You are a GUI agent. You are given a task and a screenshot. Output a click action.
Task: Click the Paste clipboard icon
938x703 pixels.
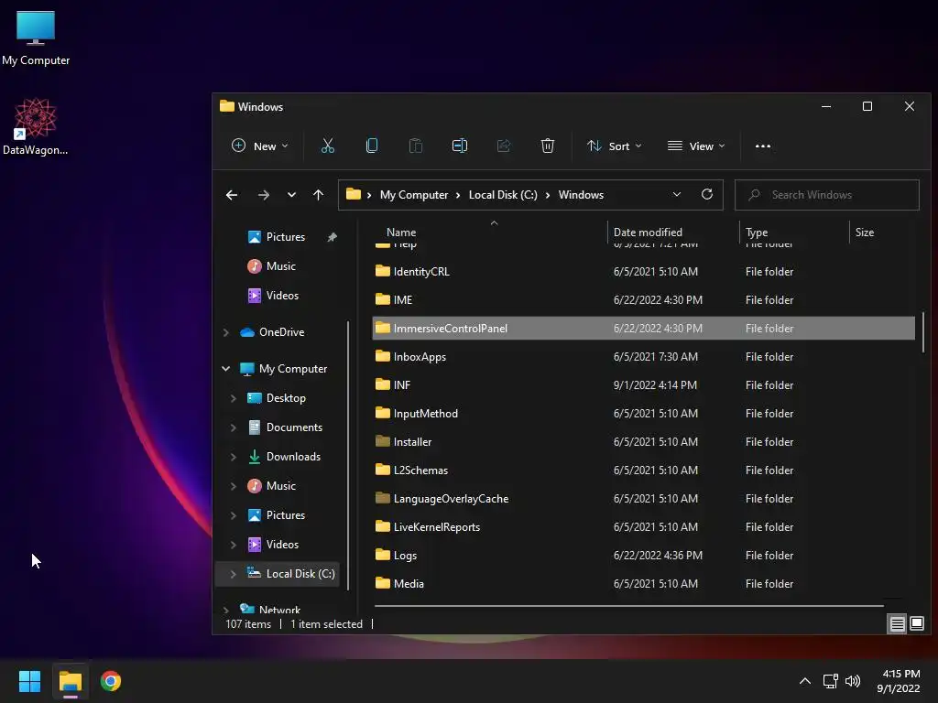[x=415, y=146]
